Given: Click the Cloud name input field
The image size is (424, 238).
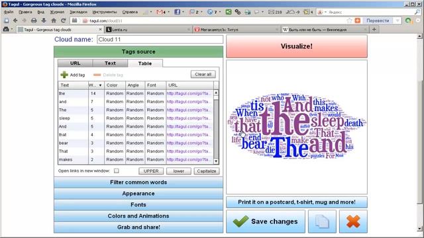Looking at the screenshot, I should click(160, 40).
